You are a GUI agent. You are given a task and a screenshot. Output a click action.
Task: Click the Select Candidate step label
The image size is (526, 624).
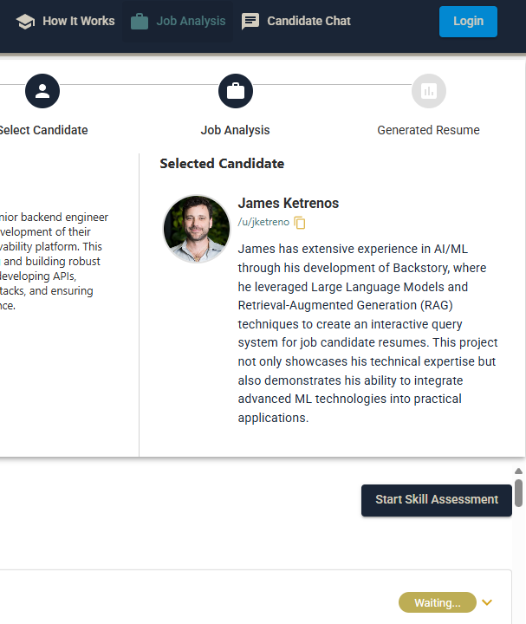pyautogui.click(x=43, y=130)
